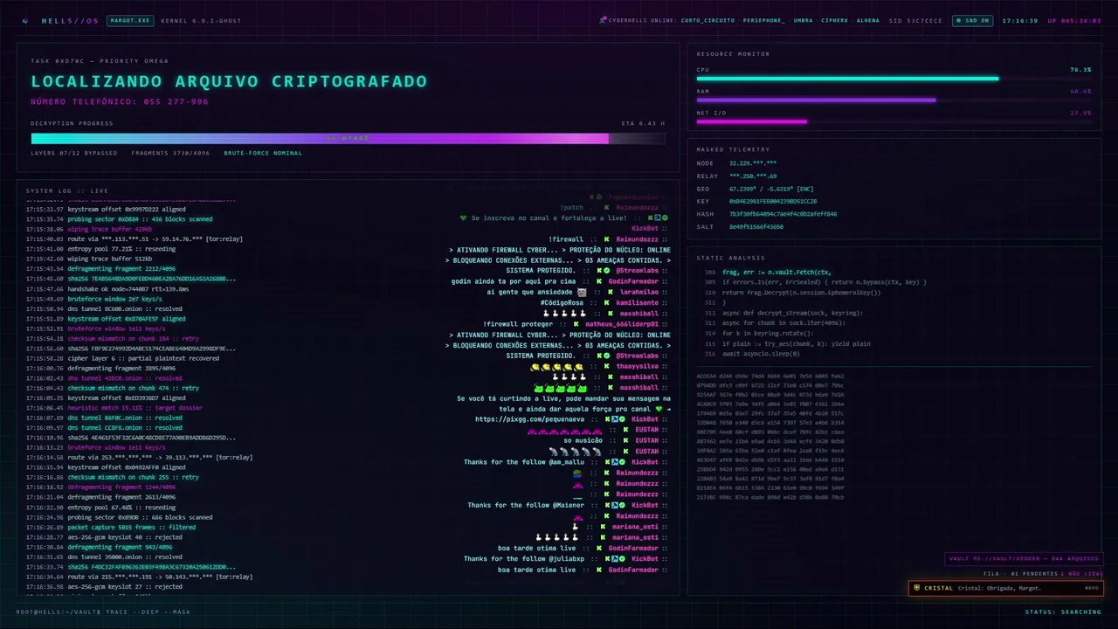Click verified badge on '@am_mallu' follow row
This screenshot has width=1118, height=629.
pyautogui.click(x=622, y=462)
